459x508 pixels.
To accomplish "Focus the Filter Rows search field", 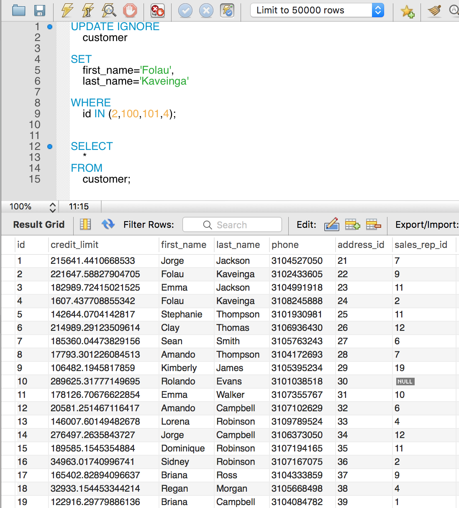I will coord(232,225).
